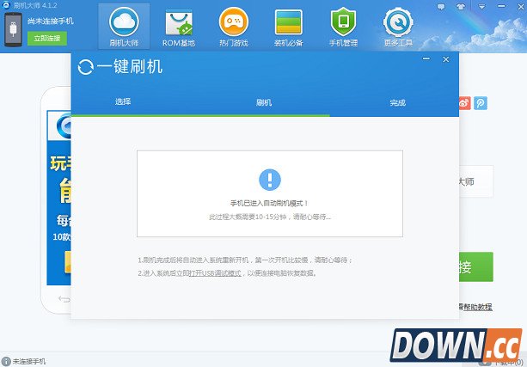This screenshot has height=367, width=527.
Task: Click the green progress bar under 刷机
Action: [x=200, y=115]
